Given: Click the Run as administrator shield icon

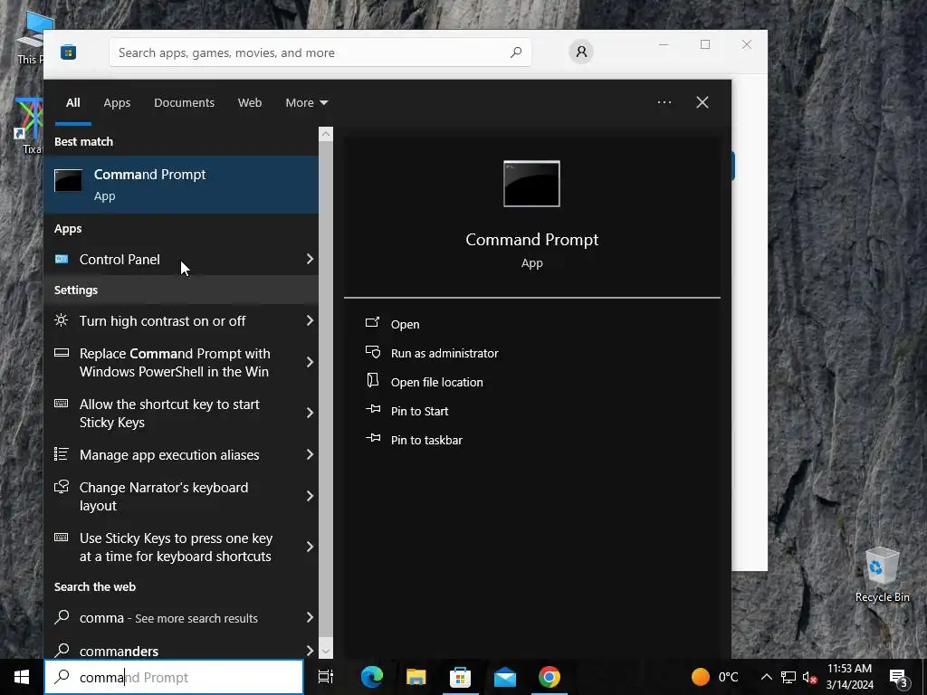Looking at the screenshot, I should coord(372,352).
